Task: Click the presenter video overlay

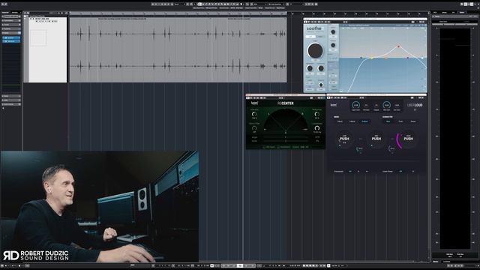Action: (100, 206)
